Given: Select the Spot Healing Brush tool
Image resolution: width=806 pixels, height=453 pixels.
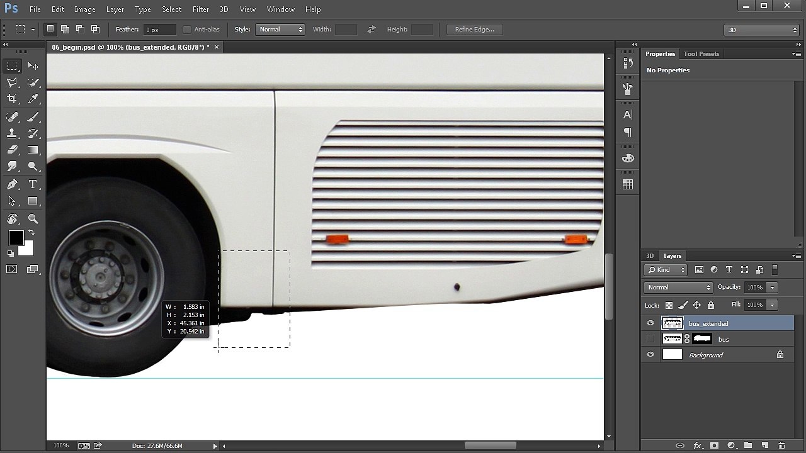Looking at the screenshot, I should 12,117.
